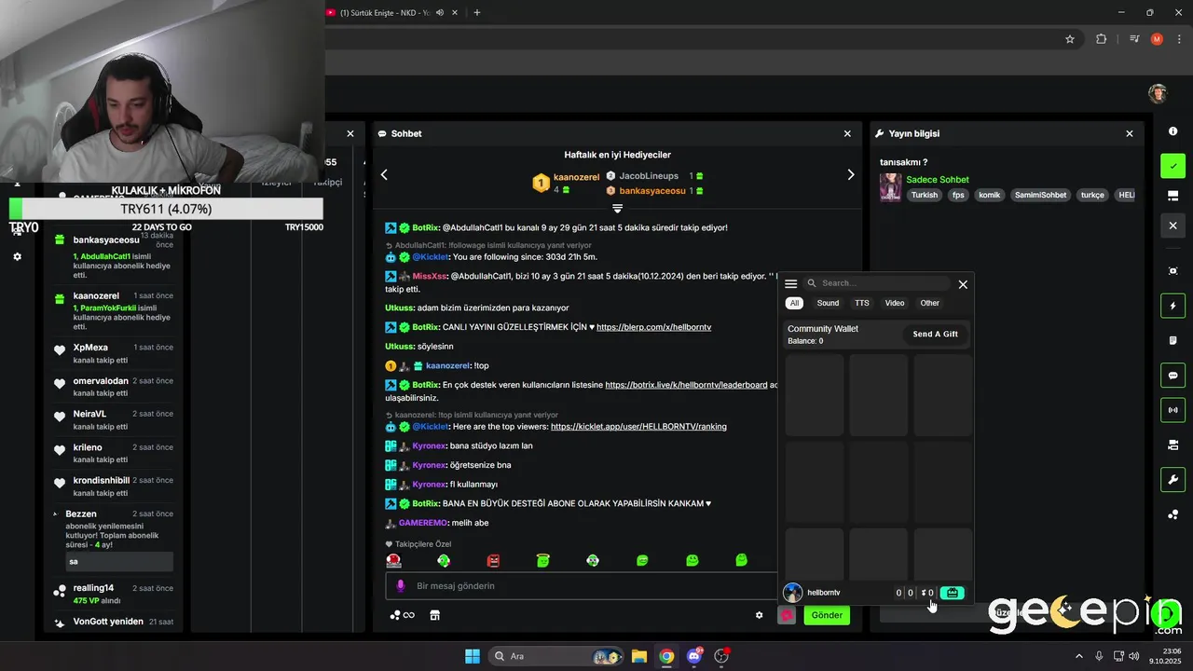Click JacobLineups in weekly gifters

click(x=649, y=176)
